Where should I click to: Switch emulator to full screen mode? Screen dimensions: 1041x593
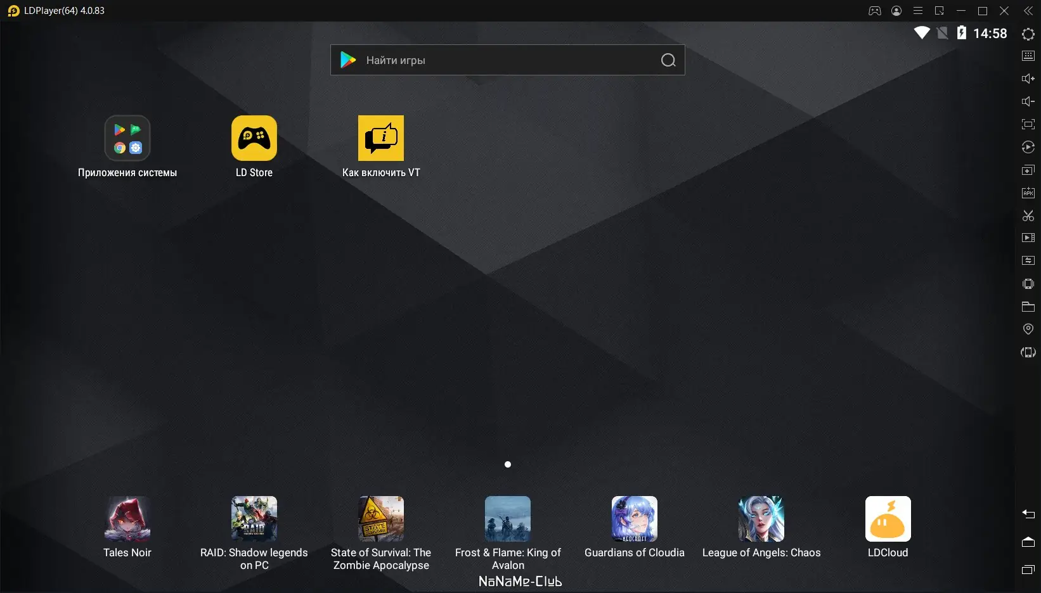(x=1028, y=124)
